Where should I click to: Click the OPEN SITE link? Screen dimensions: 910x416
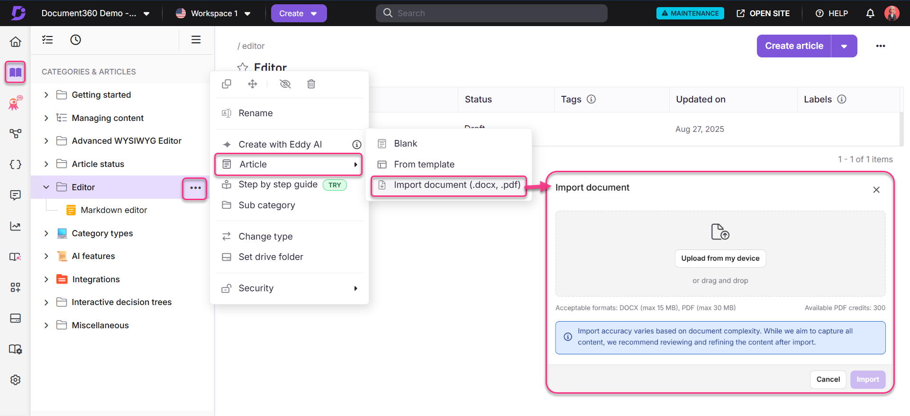[x=763, y=13]
